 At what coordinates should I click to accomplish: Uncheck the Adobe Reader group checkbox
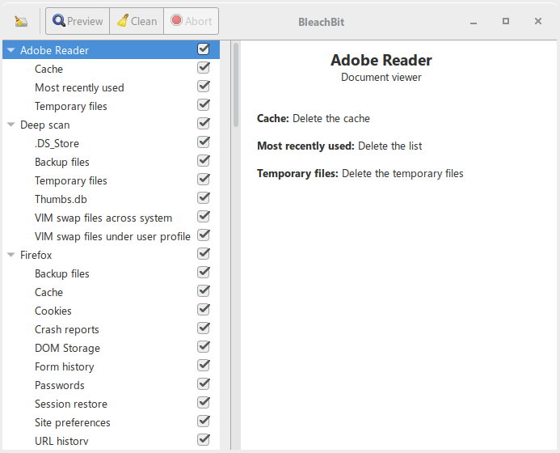(203, 49)
